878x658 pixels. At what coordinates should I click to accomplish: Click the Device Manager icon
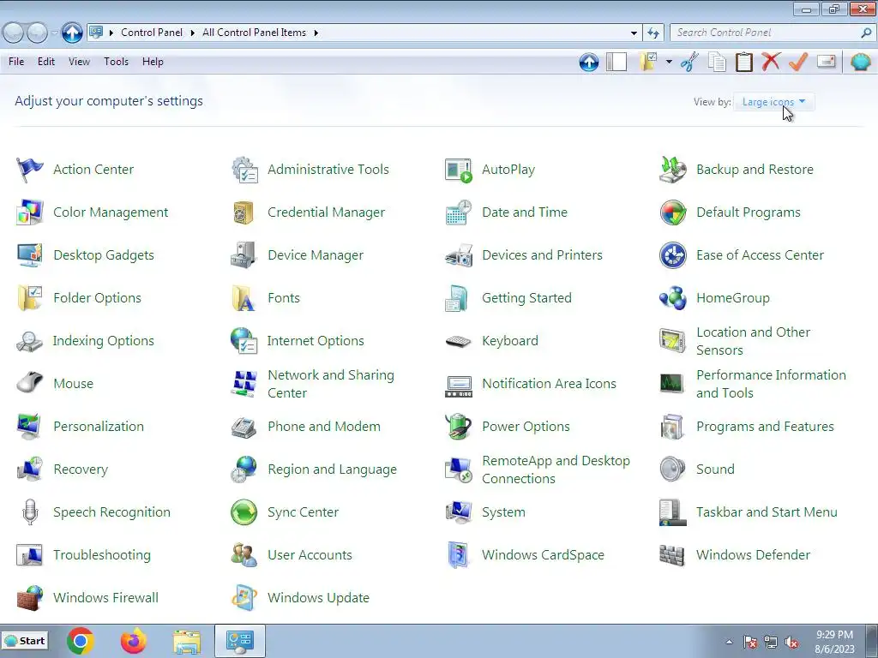point(244,255)
